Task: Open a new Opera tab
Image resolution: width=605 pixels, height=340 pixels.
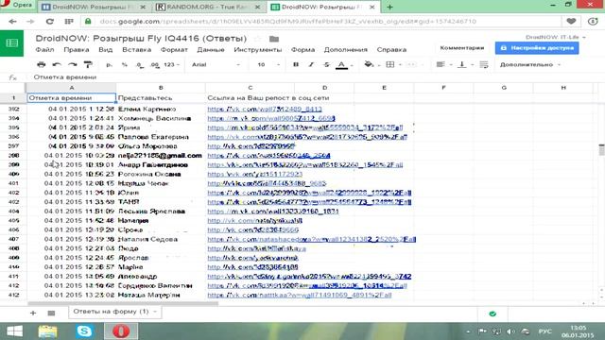Action: pos(389,7)
